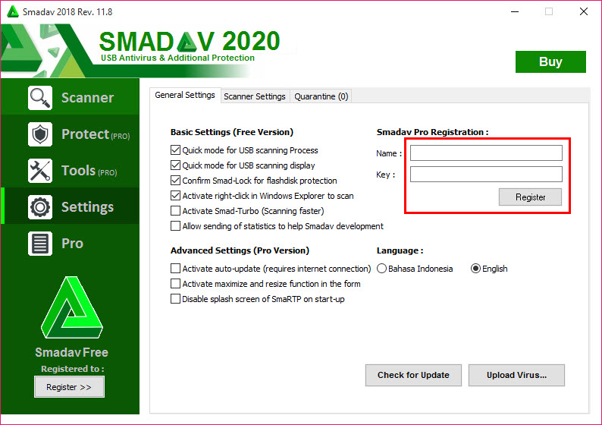The width and height of the screenshot is (602, 425).
Task: Click the green Buy button
Action: tap(550, 62)
